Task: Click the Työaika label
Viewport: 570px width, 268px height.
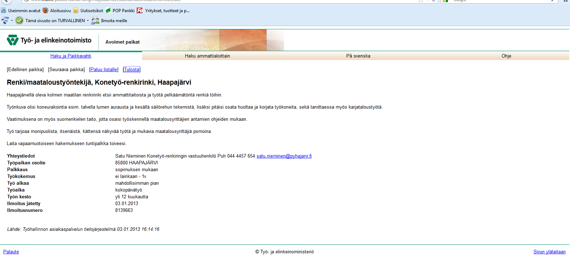Action: pos(16,190)
